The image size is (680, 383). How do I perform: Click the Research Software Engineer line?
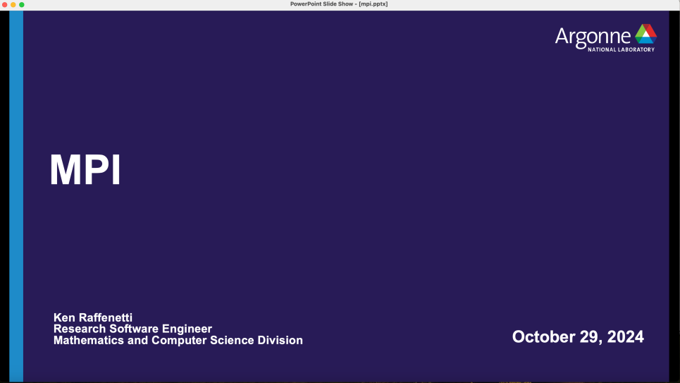132,329
